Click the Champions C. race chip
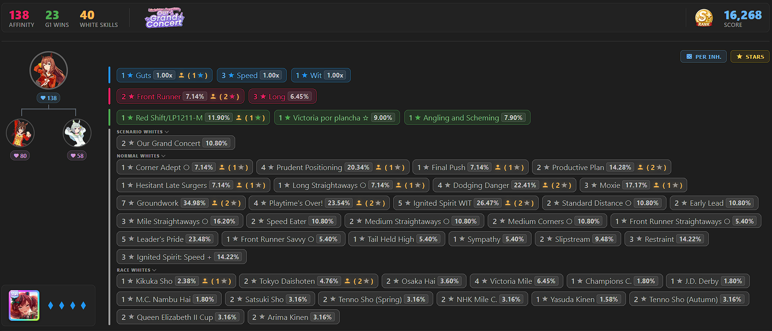This screenshot has height=331, width=772. click(615, 281)
